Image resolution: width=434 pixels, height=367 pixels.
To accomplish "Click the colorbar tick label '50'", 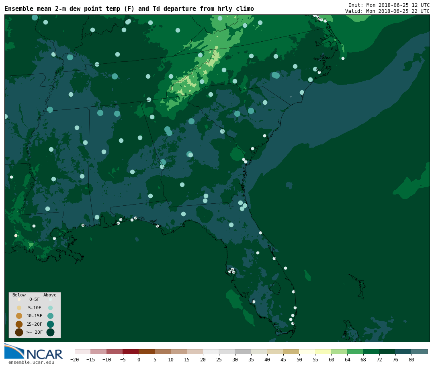I will click(x=299, y=359).
